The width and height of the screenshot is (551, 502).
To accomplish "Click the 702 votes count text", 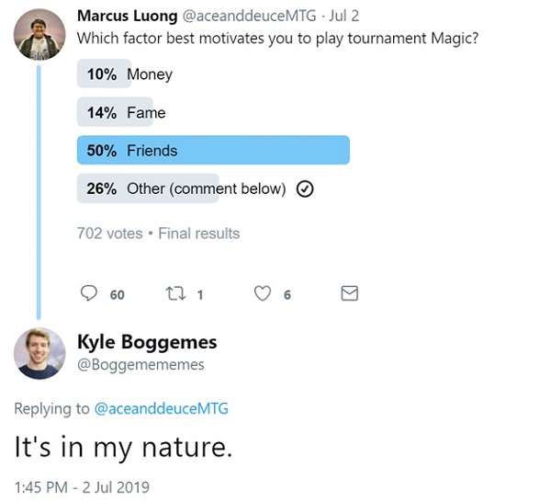I will click(109, 234).
